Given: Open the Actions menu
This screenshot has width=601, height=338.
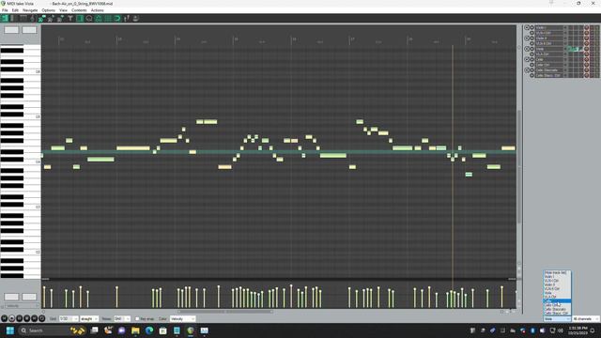Looking at the screenshot, I should (97, 10).
